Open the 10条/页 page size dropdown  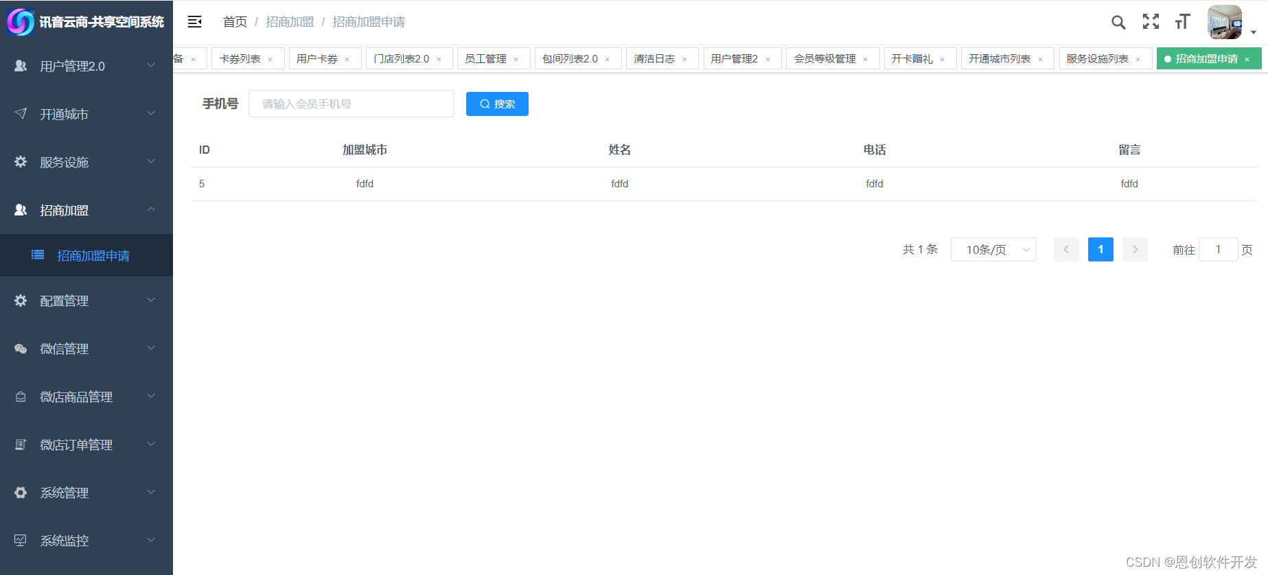tap(993, 250)
